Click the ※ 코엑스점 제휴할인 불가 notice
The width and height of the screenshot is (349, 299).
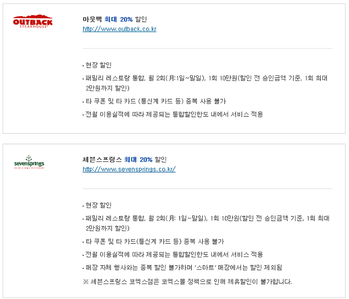coord(187,282)
